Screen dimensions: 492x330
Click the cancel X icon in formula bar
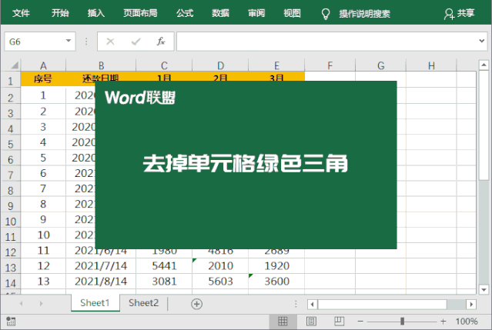[111, 42]
